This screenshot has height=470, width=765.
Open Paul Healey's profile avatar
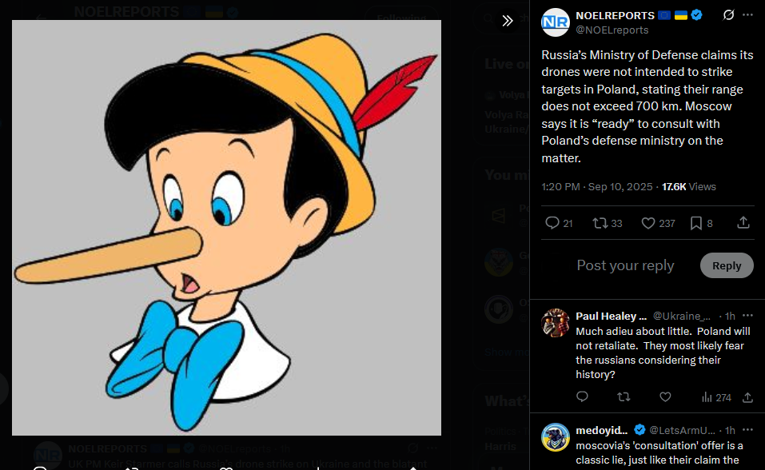[556, 323]
